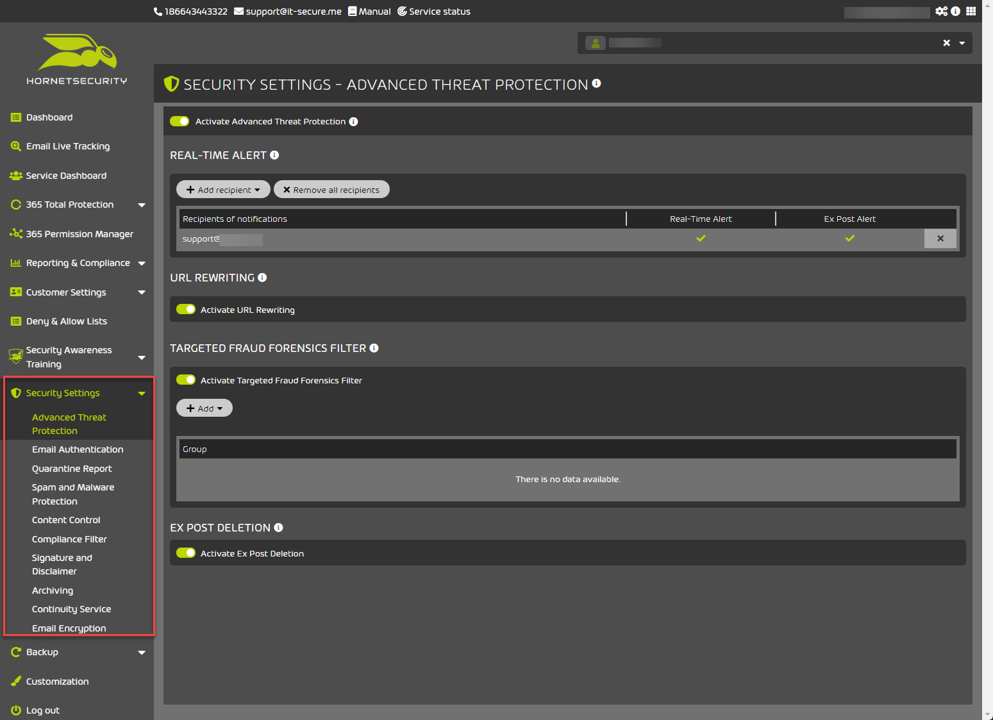
Task: Click info icon beside URL Rewriting heading
Action: coord(262,278)
